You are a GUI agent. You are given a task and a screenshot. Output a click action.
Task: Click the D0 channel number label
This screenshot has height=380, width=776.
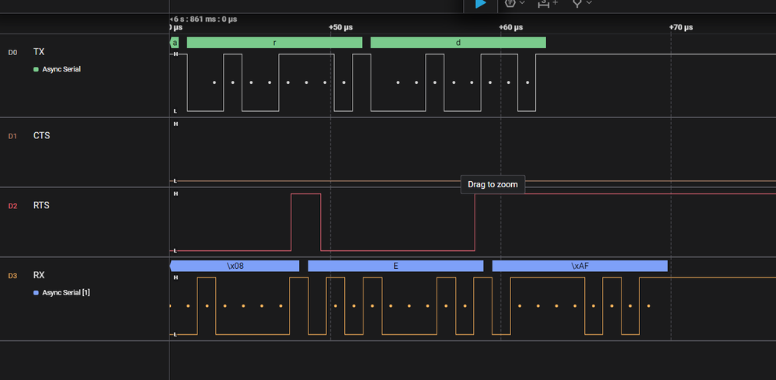pos(12,52)
